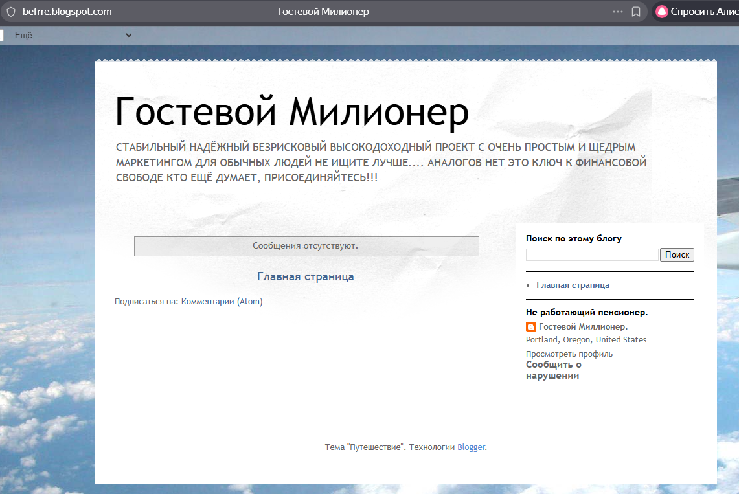The image size is (739, 494).
Task: Open "Главная страница" link below the posts
Action: (306, 276)
